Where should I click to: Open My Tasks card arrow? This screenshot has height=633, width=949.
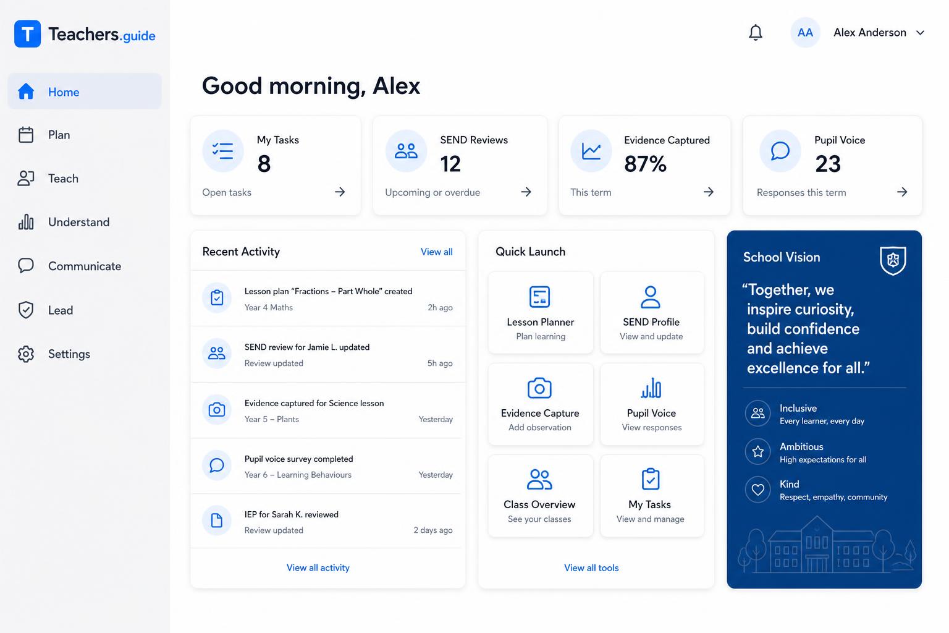coord(340,192)
